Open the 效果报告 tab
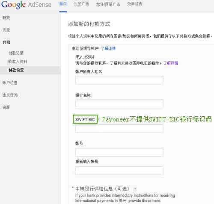This screenshot has height=204, width=214. (135, 4)
